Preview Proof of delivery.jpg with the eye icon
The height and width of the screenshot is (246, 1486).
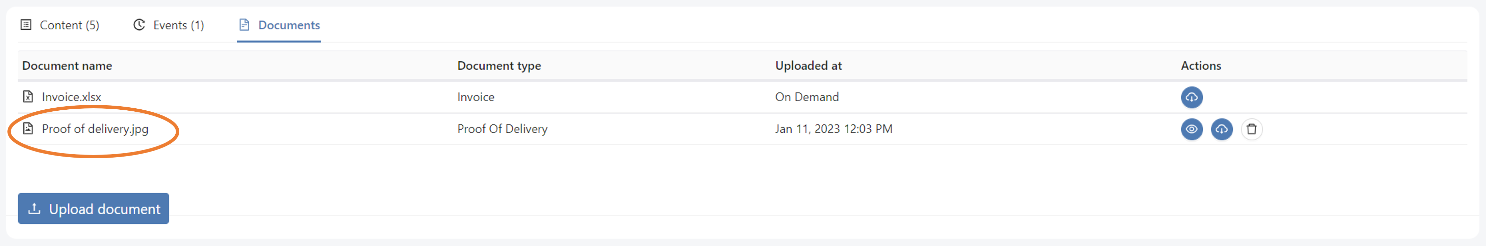click(1191, 130)
